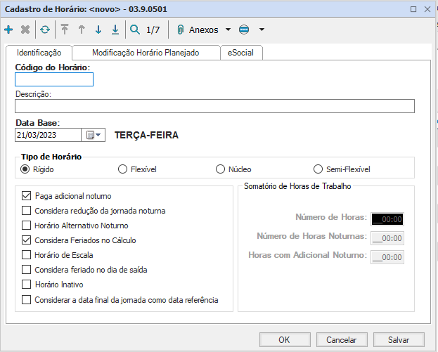Go to previous record up arrow
This screenshot has width=438, height=352.
[x=82, y=30]
